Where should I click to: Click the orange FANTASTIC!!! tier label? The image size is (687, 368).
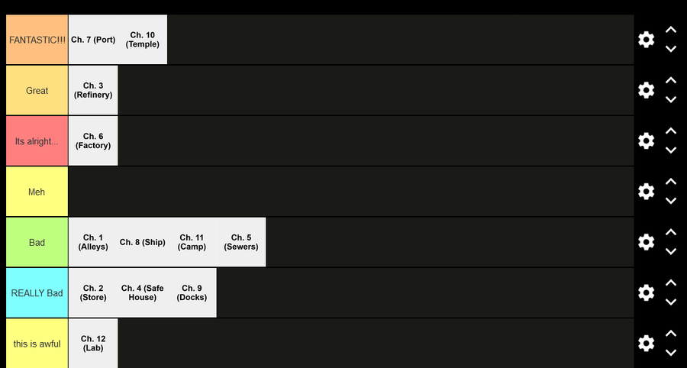(x=37, y=40)
